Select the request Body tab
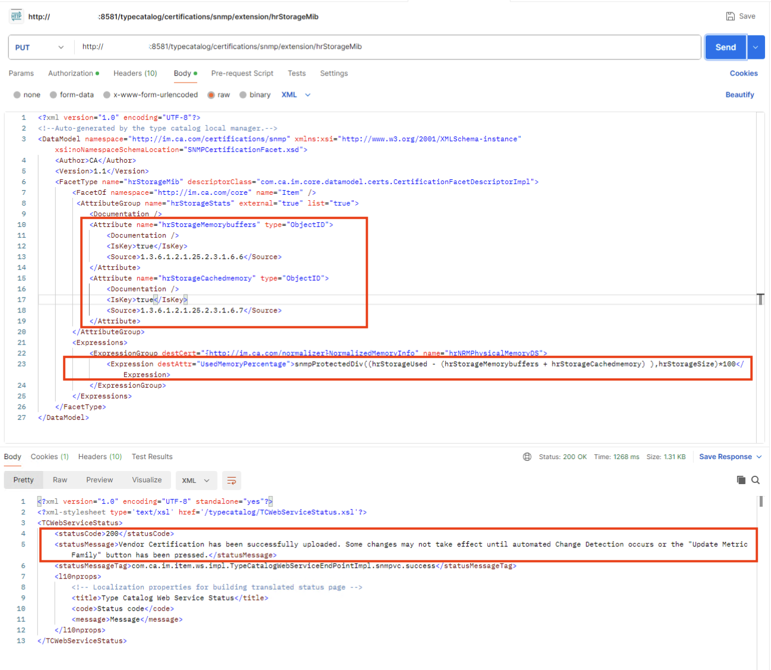The width and height of the screenshot is (771, 670). 185,74
